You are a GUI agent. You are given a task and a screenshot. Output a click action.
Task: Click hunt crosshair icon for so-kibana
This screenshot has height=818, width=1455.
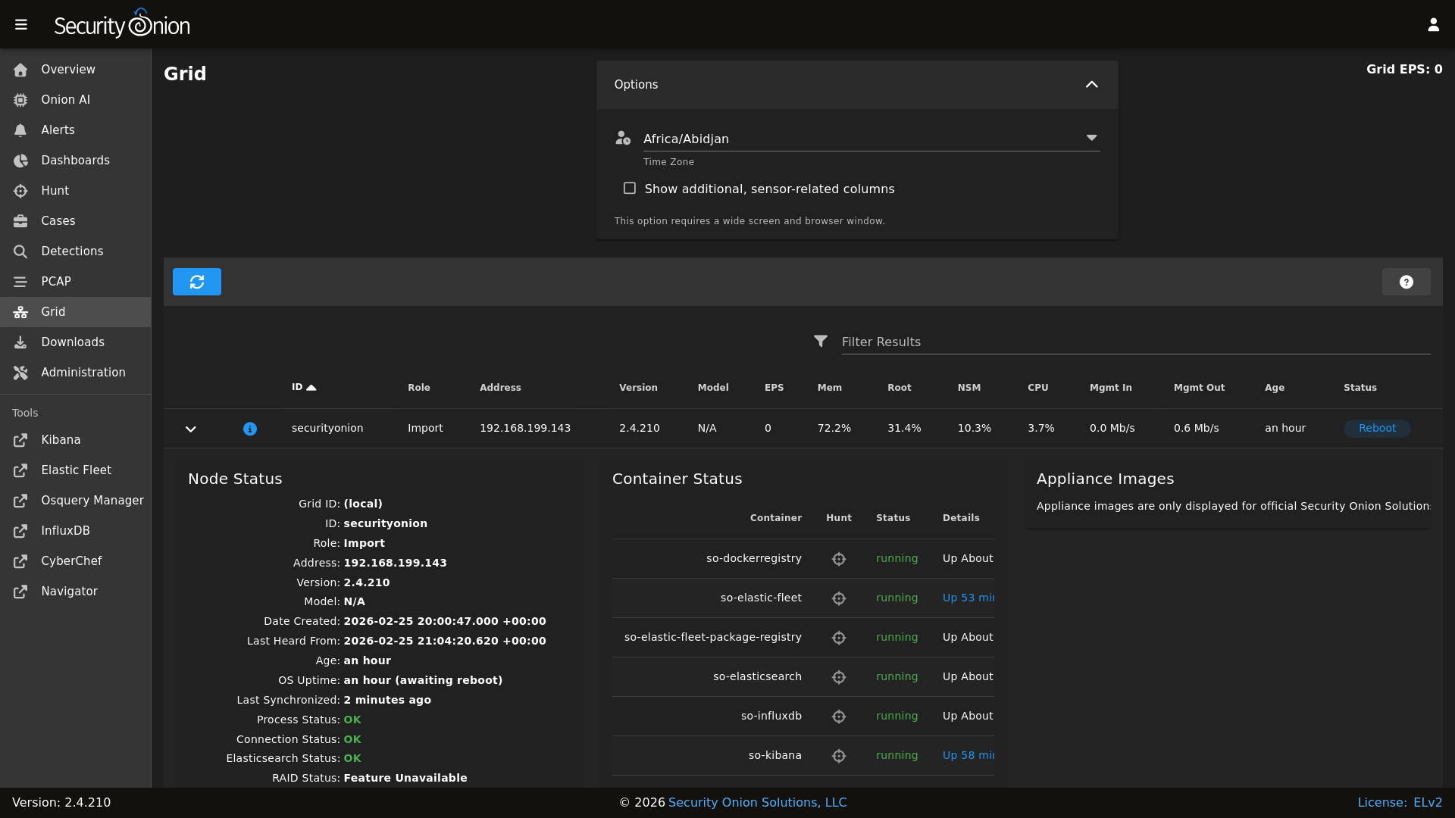(839, 756)
